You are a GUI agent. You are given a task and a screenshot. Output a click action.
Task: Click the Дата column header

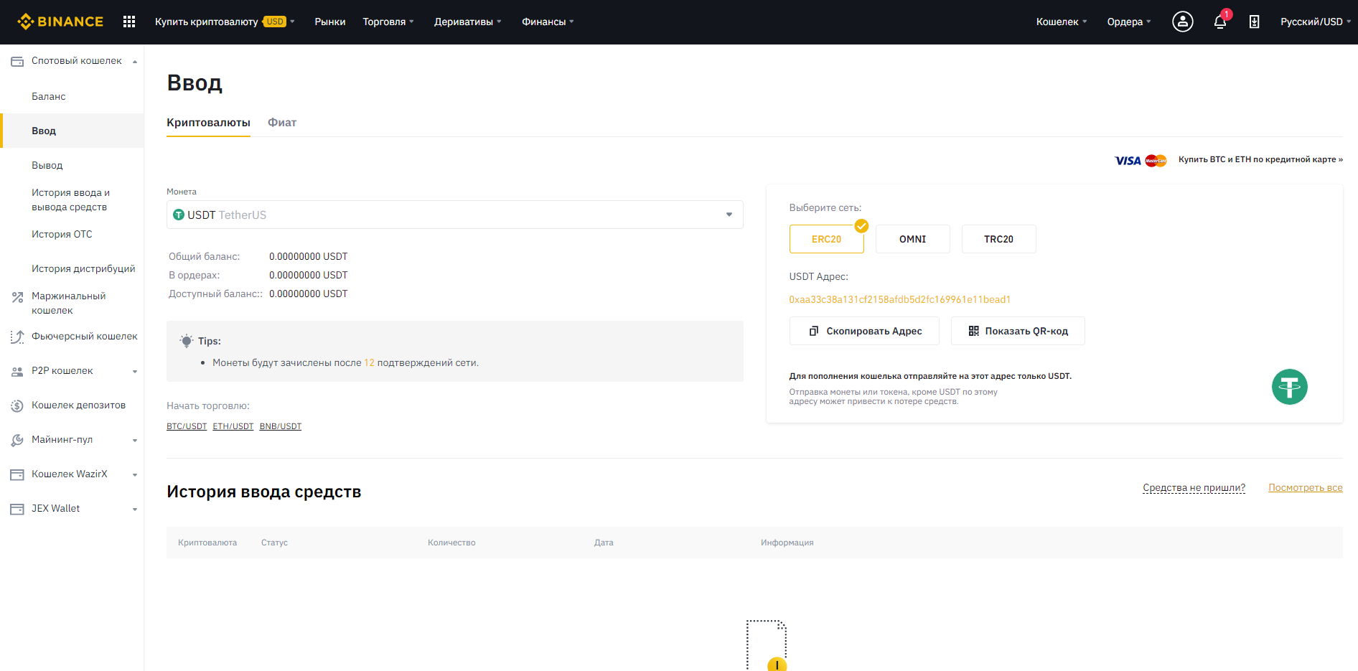[x=604, y=543]
